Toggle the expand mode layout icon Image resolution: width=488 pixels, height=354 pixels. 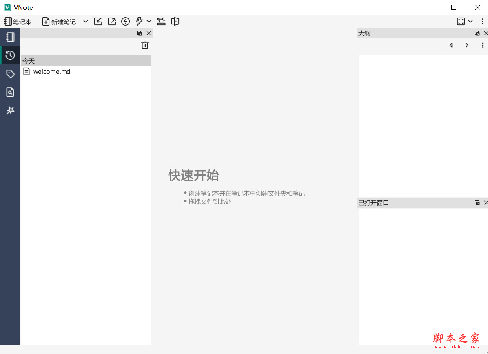click(x=460, y=21)
